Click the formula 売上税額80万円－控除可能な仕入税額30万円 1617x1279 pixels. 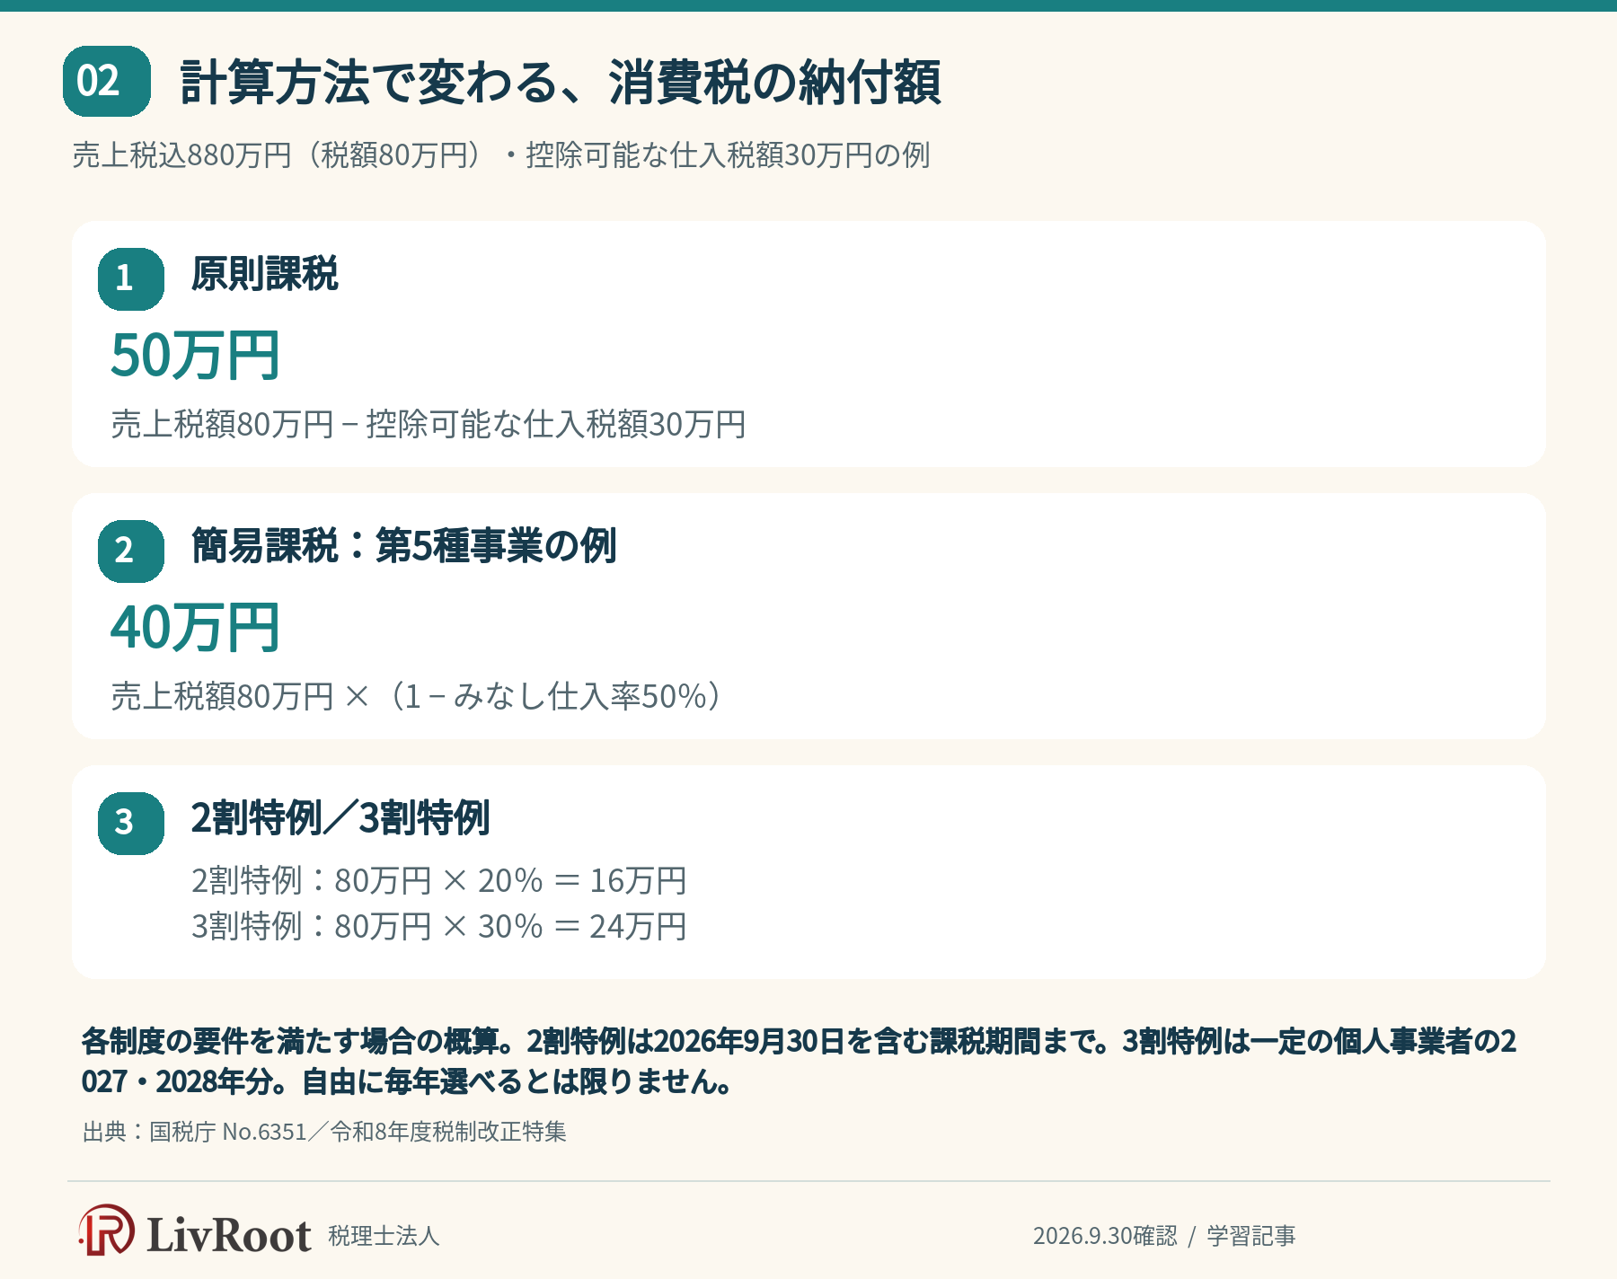pyautogui.click(x=428, y=423)
